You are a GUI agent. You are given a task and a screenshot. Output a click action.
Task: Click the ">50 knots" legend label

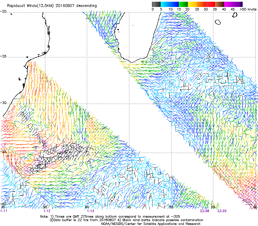tap(248, 9)
